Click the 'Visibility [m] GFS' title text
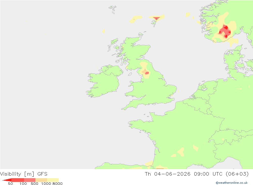The height and width of the screenshot is (185, 253). click(x=24, y=174)
